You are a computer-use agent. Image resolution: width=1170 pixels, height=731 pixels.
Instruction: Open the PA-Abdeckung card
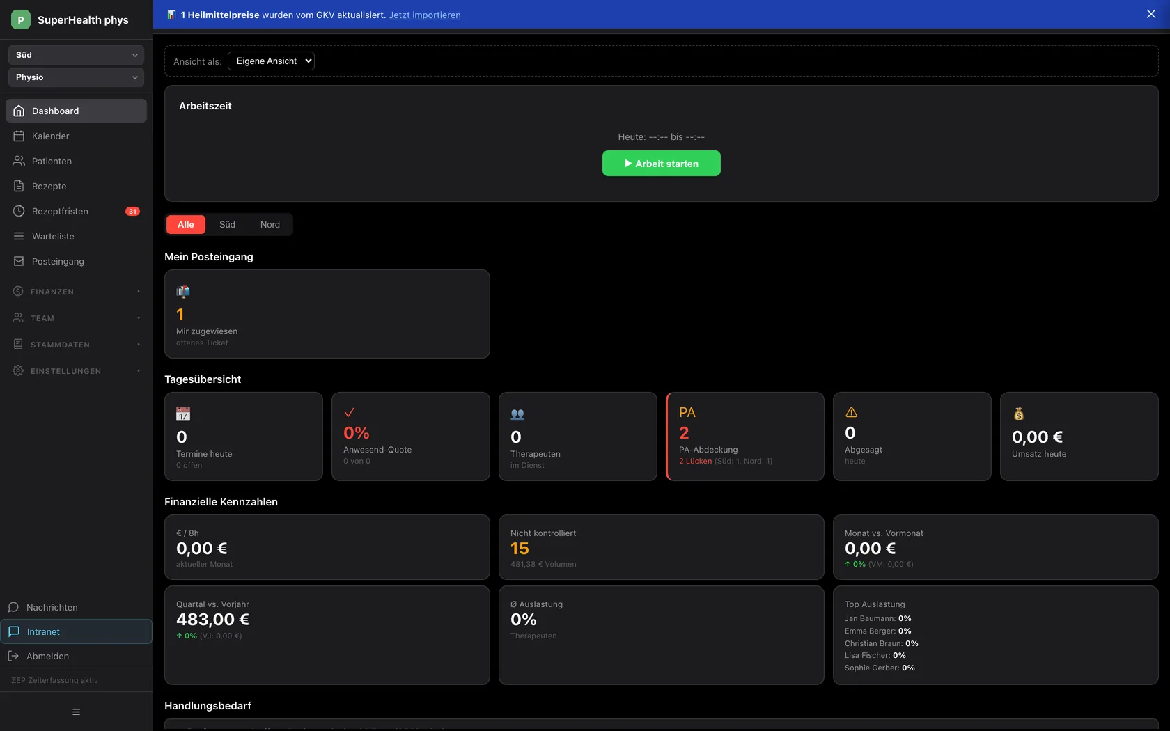pos(745,437)
